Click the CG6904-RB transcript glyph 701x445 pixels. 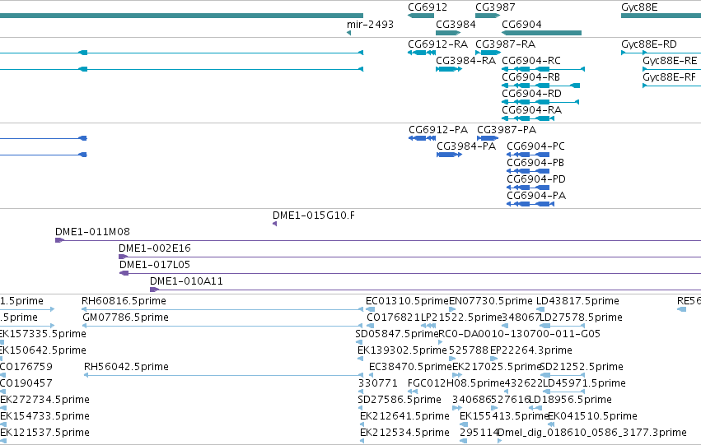541,86
